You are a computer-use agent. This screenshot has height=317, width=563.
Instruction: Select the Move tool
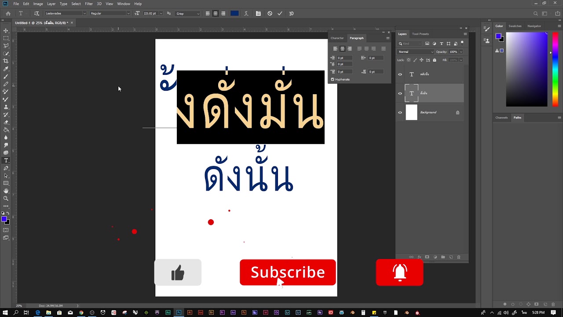point(6,31)
